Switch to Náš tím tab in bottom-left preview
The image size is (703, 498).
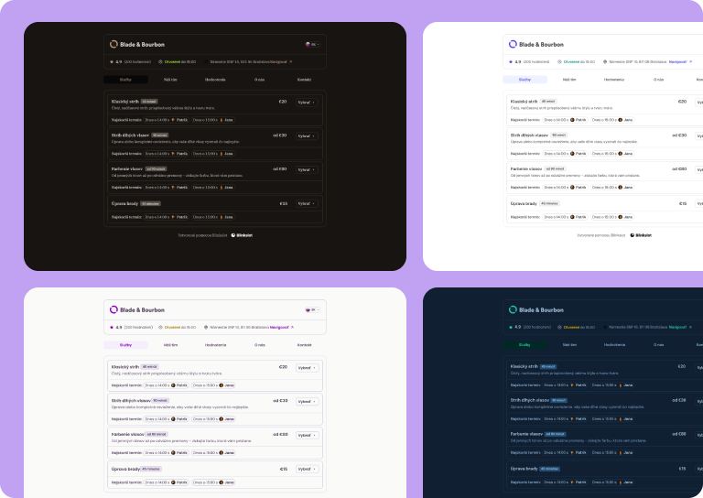pyautogui.click(x=170, y=345)
